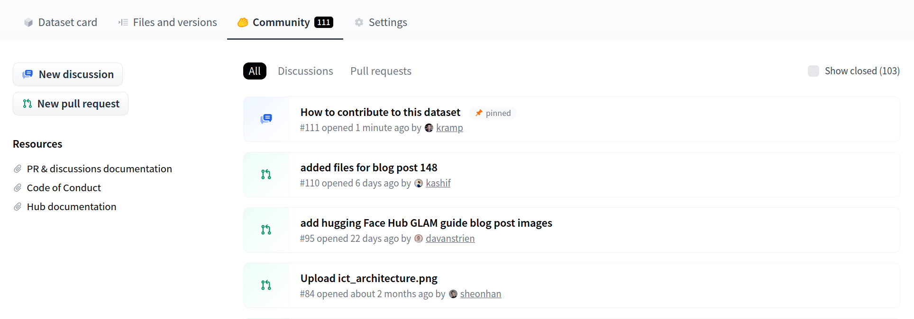Click the discussion icon beside the pinned post
Viewport: 914px width, 319px height.
pos(266,119)
